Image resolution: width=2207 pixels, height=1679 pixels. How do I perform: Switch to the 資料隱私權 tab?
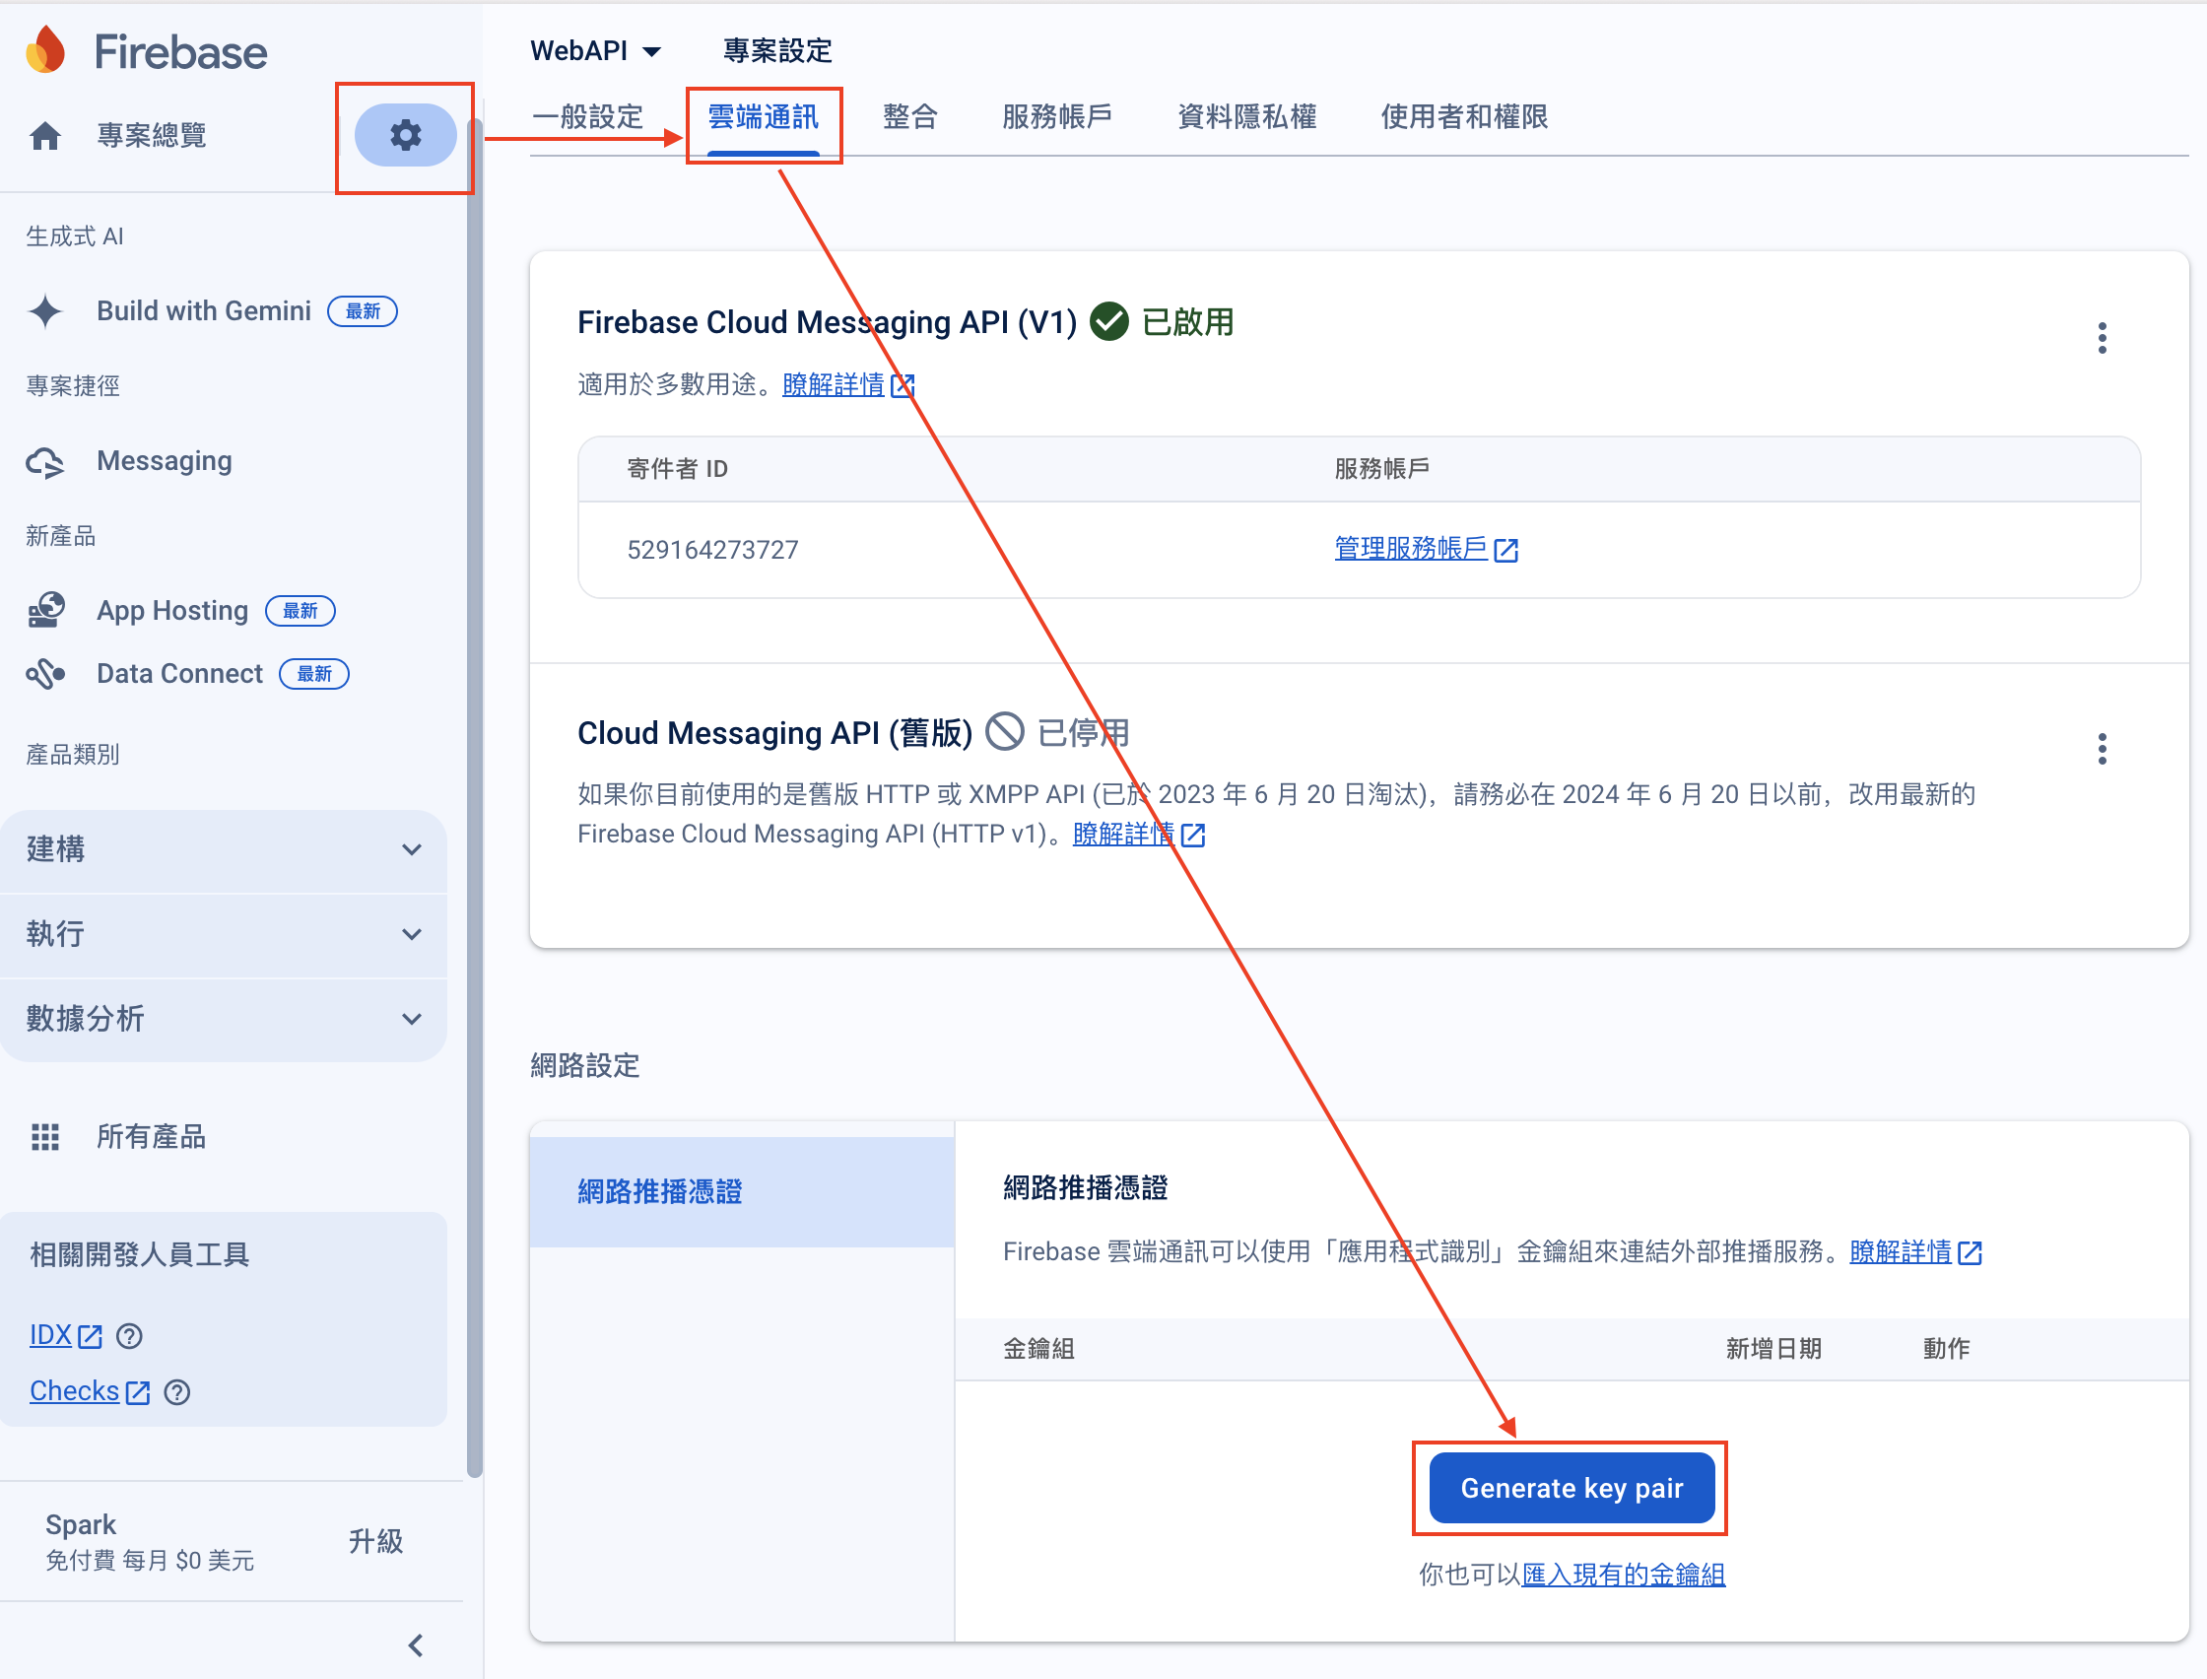tap(1247, 117)
